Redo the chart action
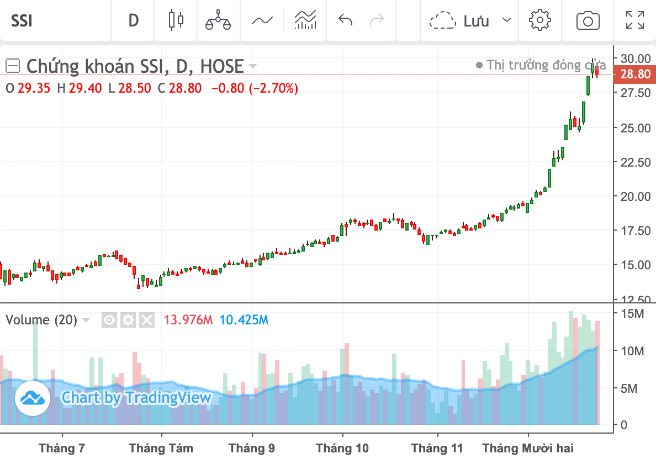656x459 pixels. click(377, 20)
